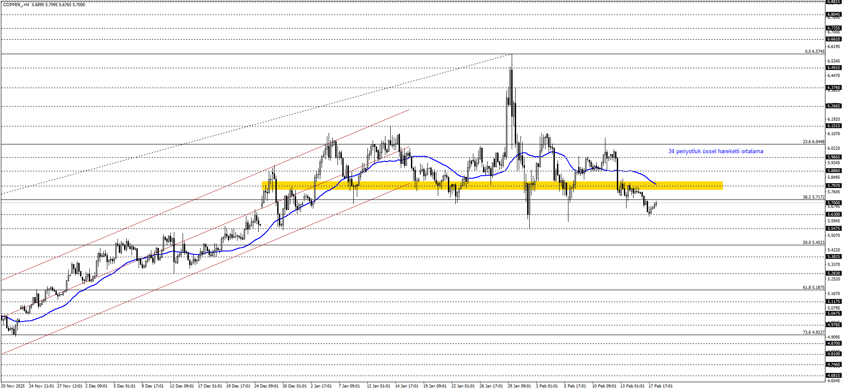Select the 23.6 6.0448 Fibonacci level label
The width and height of the screenshot is (843, 391).
[814, 142]
